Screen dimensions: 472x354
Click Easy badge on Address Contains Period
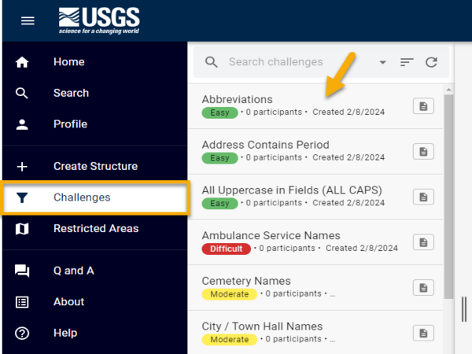pos(219,158)
